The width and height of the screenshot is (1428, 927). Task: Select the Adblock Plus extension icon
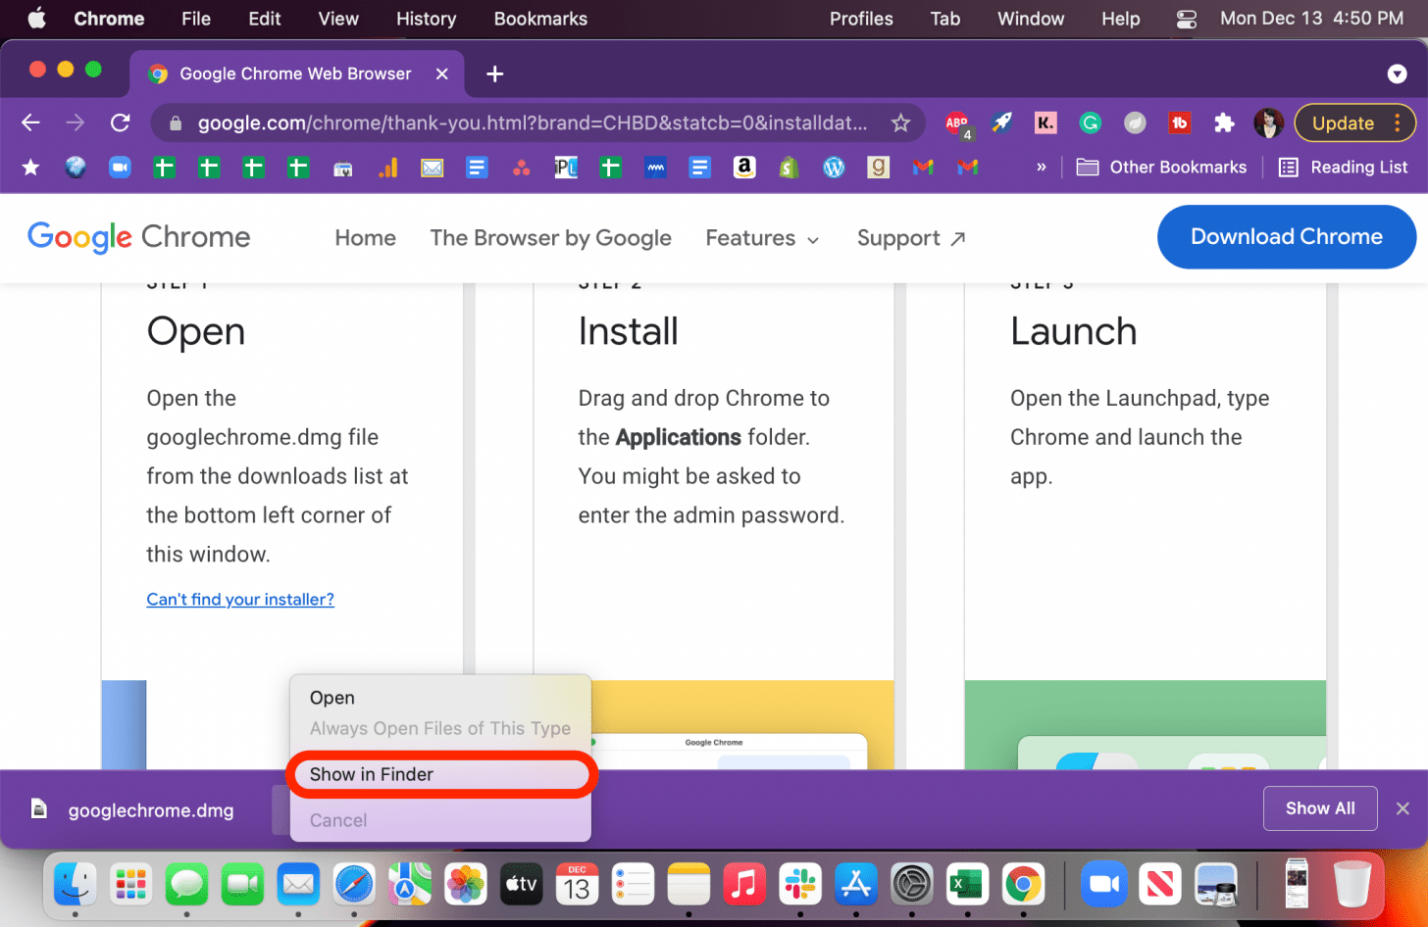pyautogui.click(x=958, y=122)
